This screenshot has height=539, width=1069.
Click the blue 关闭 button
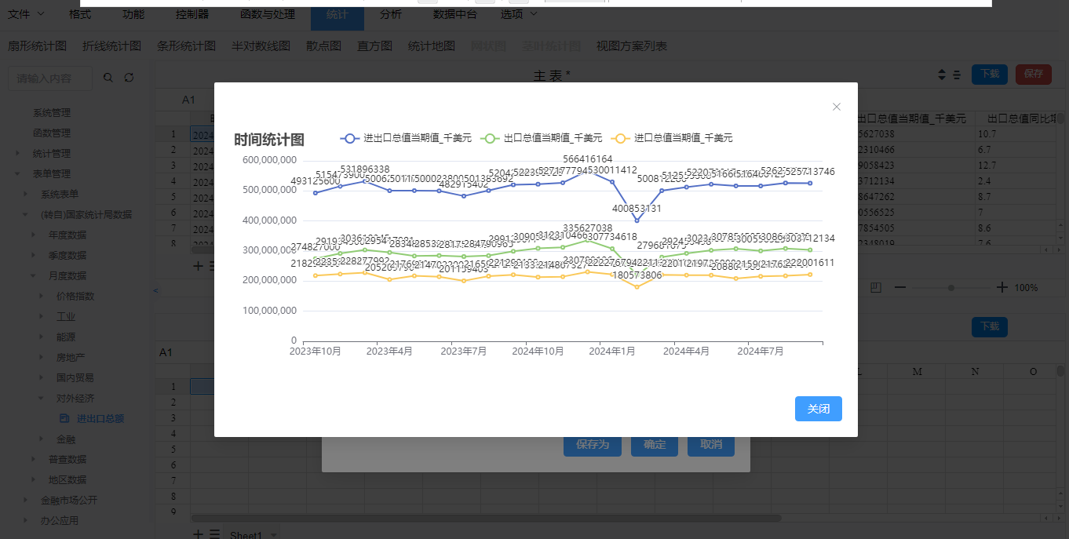(x=818, y=409)
